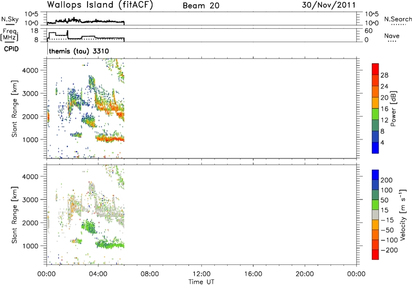The width and height of the screenshot is (412, 285).
Task: Click the sky noise trace in the N.Sky panel
Action: tap(85, 21)
